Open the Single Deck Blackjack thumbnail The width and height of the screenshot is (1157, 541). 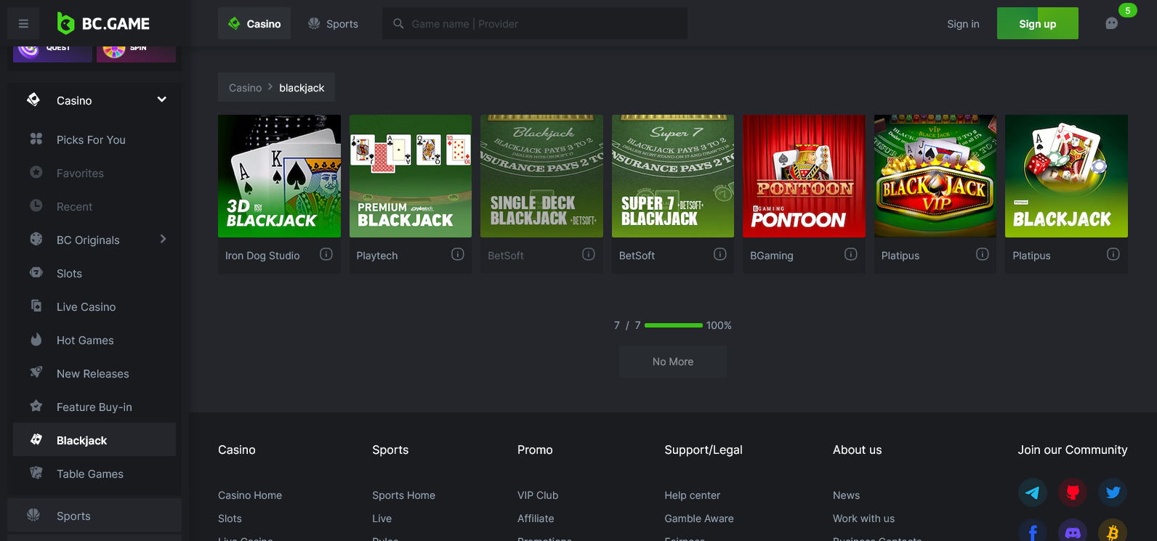[541, 176]
